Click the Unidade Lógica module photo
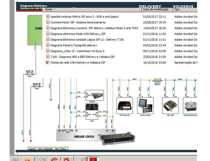This screenshot has width=210, height=161. 118,139
